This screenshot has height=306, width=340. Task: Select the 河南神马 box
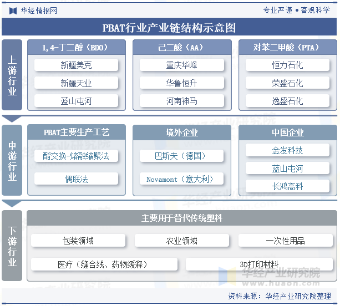click(182, 101)
